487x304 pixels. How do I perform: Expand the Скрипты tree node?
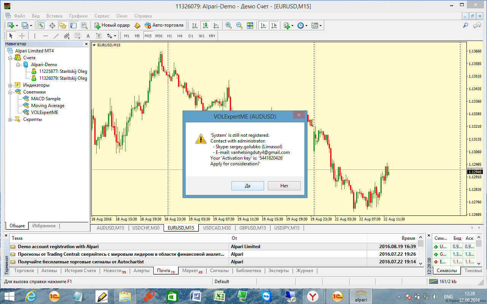point(10,119)
